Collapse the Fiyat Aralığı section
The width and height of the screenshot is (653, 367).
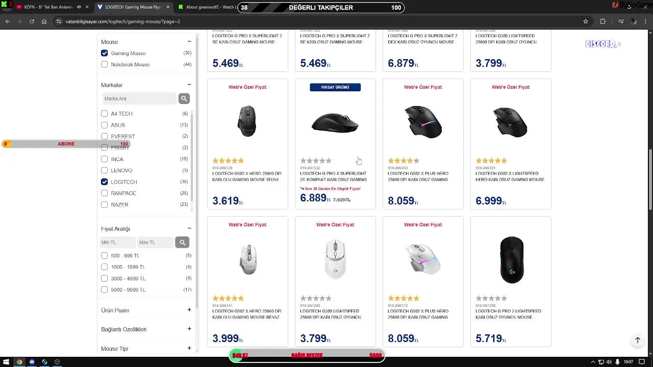click(x=189, y=228)
